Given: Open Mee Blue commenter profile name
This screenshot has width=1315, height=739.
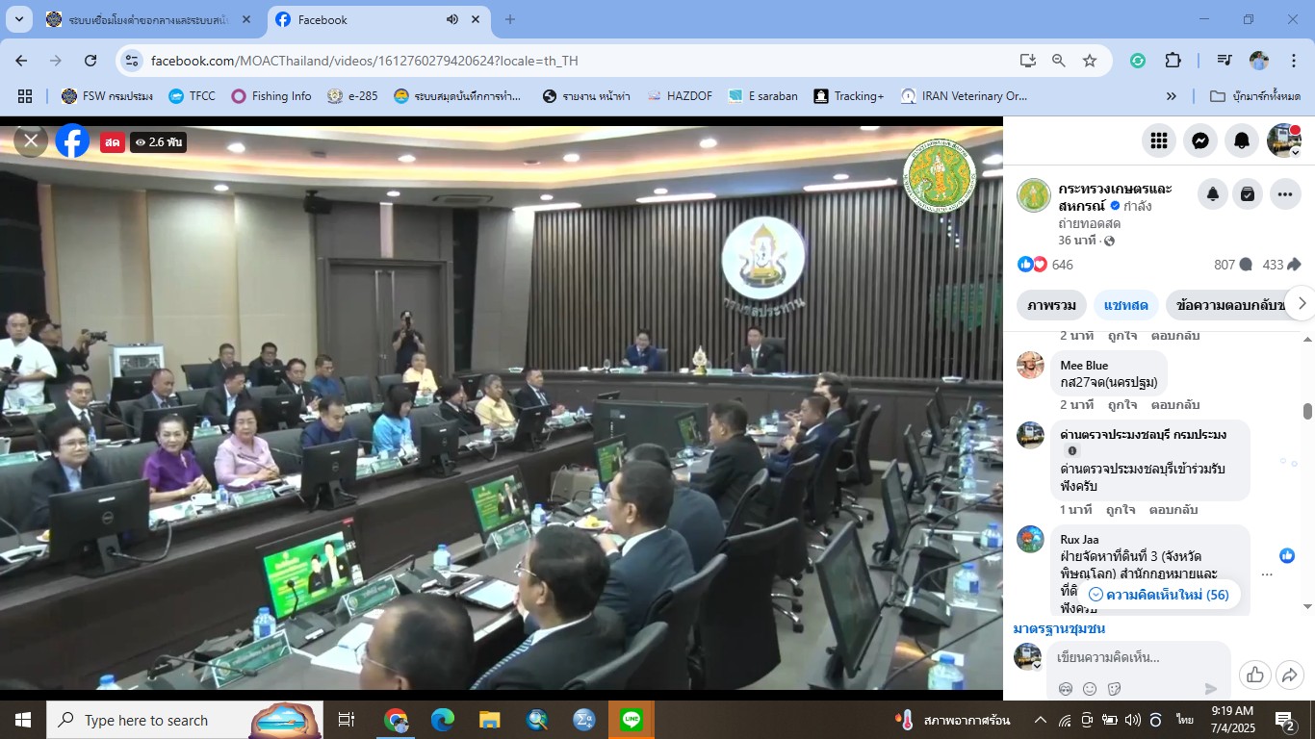Looking at the screenshot, I should tap(1084, 366).
